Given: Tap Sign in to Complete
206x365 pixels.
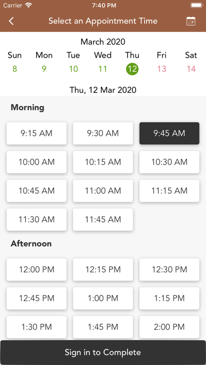Looking at the screenshot, I should 103,352.
